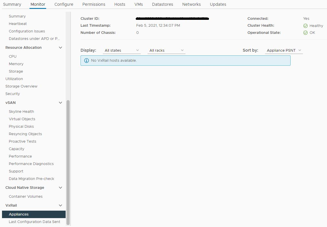327x227 pixels.
Task: Open Skyline Health under vSAN
Action: [x=21, y=112]
